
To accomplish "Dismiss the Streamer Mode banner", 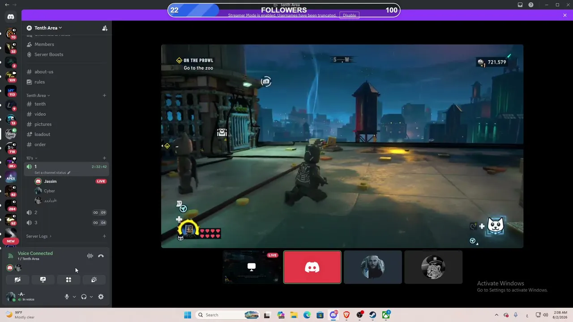I will pos(565,15).
